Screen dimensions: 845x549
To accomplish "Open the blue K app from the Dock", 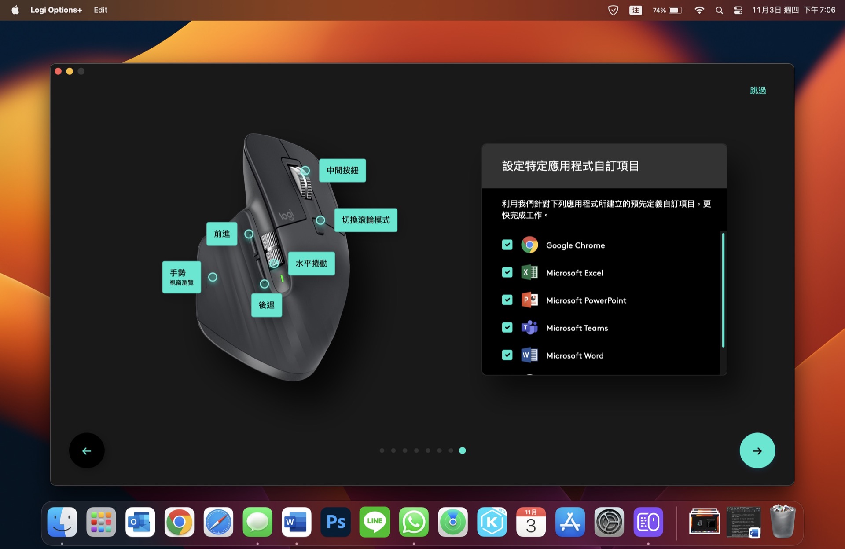I will [x=492, y=522].
